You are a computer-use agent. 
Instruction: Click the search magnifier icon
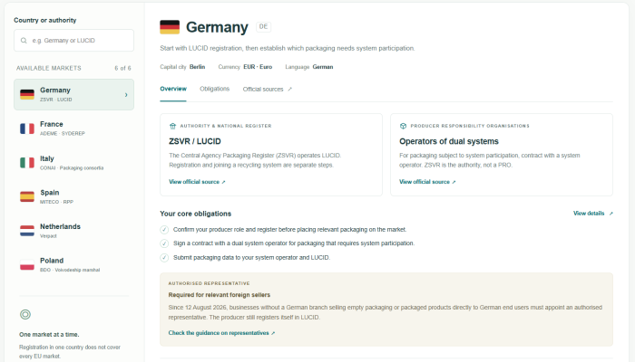(24, 41)
